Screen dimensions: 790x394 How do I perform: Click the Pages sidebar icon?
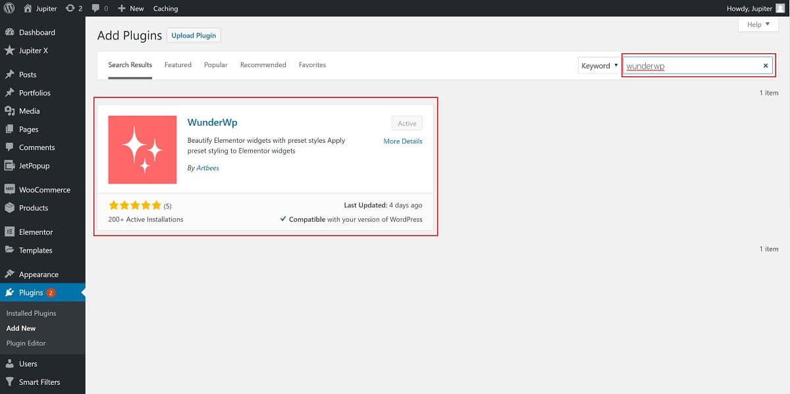[x=9, y=130]
